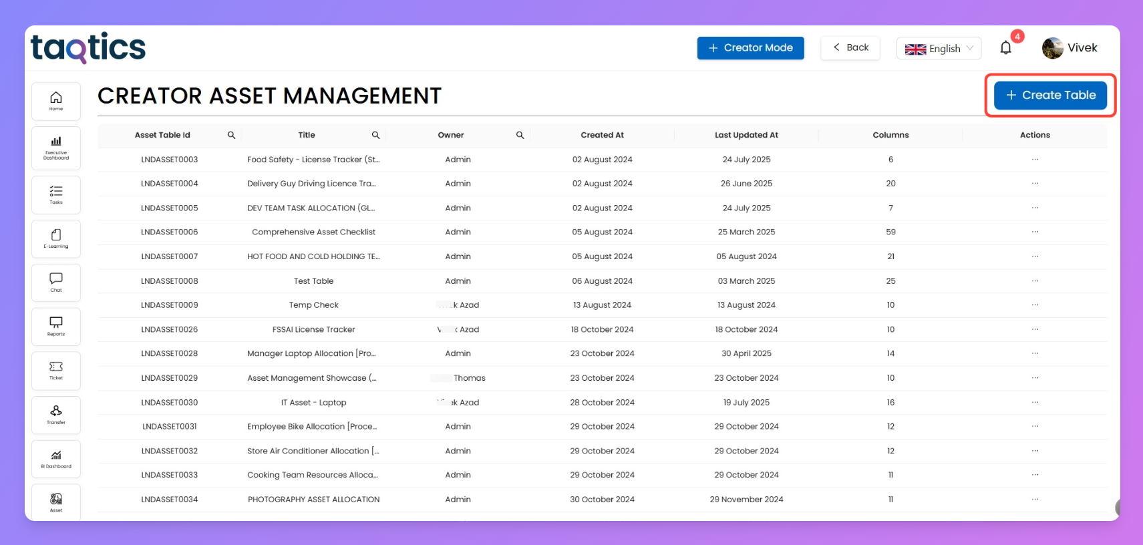Click asset ID LNDASSET0033
This screenshot has width=1143, height=545.
pyautogui.click(x=170, y=475)
